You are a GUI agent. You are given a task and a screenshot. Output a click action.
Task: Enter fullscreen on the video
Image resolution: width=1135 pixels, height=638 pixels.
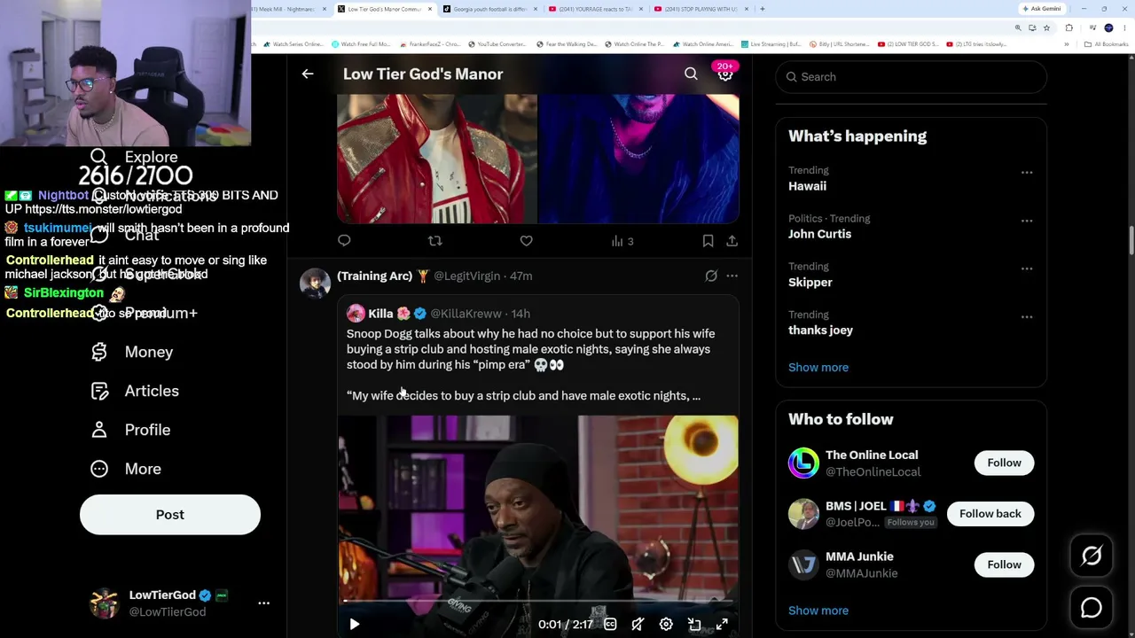click(x=722, y=624)
